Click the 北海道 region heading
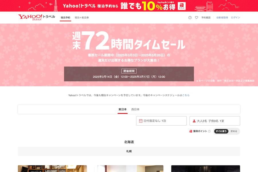Image resolution: width=258 pixels, height=172 pixels. [x=129, y=142]
